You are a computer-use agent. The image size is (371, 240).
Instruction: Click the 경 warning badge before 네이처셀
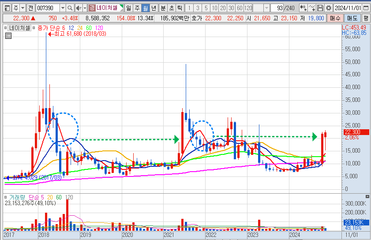click(92, 8)
